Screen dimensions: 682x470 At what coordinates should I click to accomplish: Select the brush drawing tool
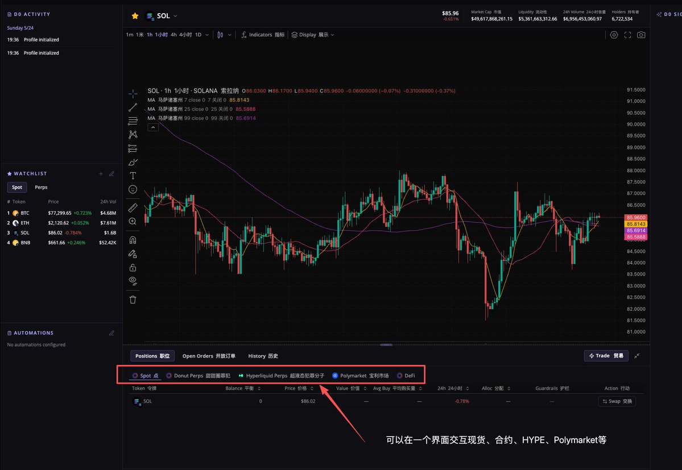133,162
